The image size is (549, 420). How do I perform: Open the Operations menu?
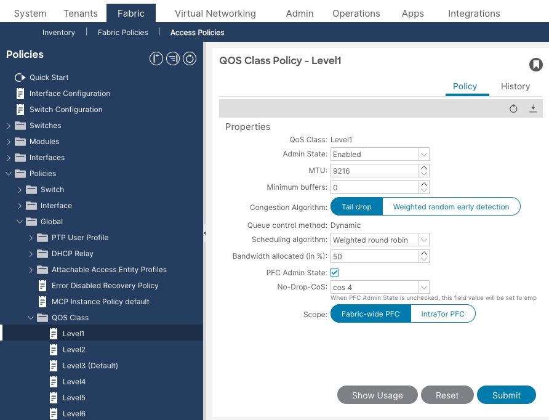[x=356, y=13]
